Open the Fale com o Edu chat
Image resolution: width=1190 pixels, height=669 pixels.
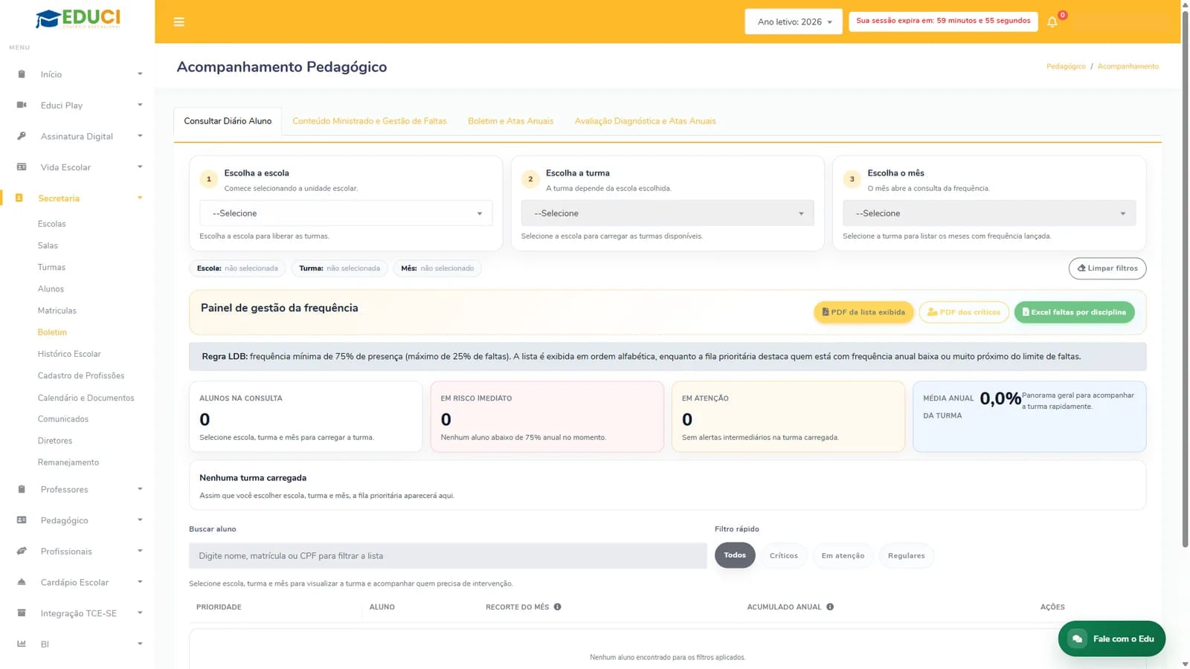click(1112, 639)
